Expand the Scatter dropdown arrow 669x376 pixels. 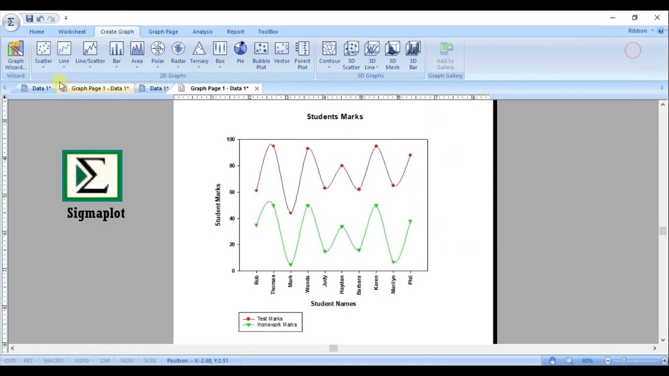[x=43, y=67]
